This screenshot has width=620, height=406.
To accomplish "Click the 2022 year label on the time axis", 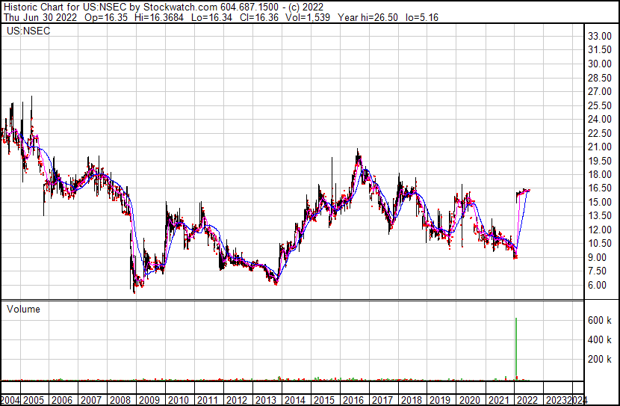I will pyautogui.click(x=527, y=400).
